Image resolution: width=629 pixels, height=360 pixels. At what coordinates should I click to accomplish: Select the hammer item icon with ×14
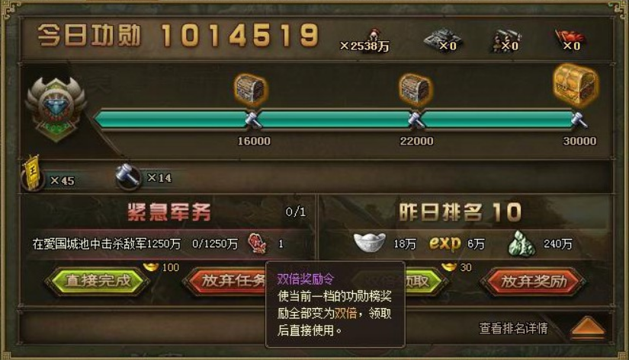coord(127,177)
